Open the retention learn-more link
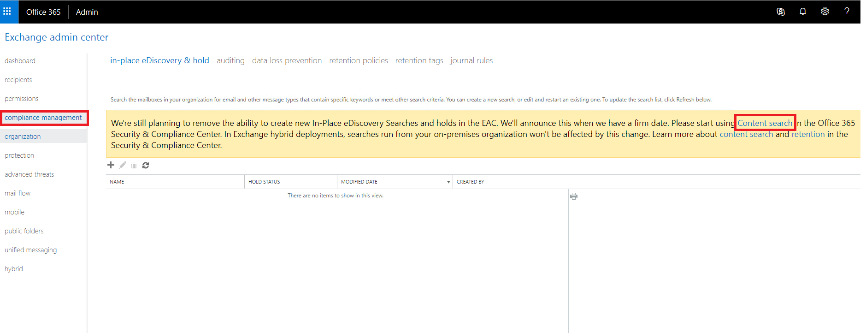Screen dimensions: 866x333 (x=808, y=134)
